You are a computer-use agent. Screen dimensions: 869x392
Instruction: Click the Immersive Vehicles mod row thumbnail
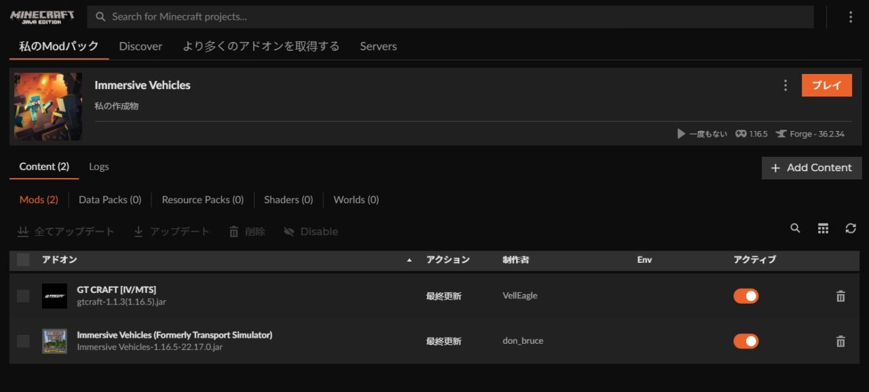(54, 341)
